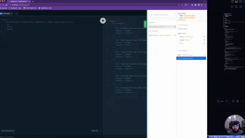Click the Spell status bar item
This screenshot has width=245, height=138.
[222, 137]
